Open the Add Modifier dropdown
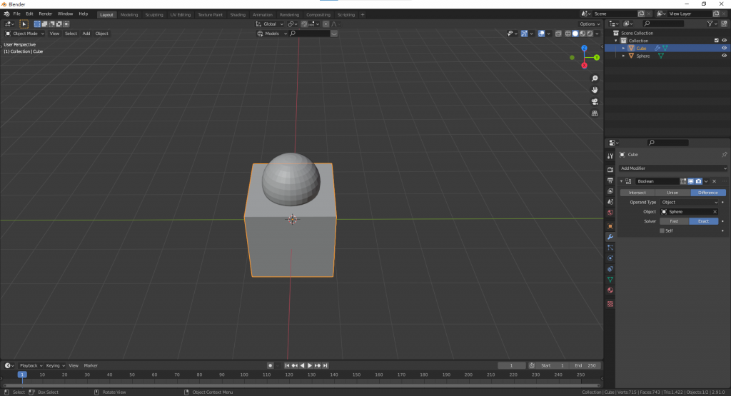 pyautogui.click(x=672, y=168)
